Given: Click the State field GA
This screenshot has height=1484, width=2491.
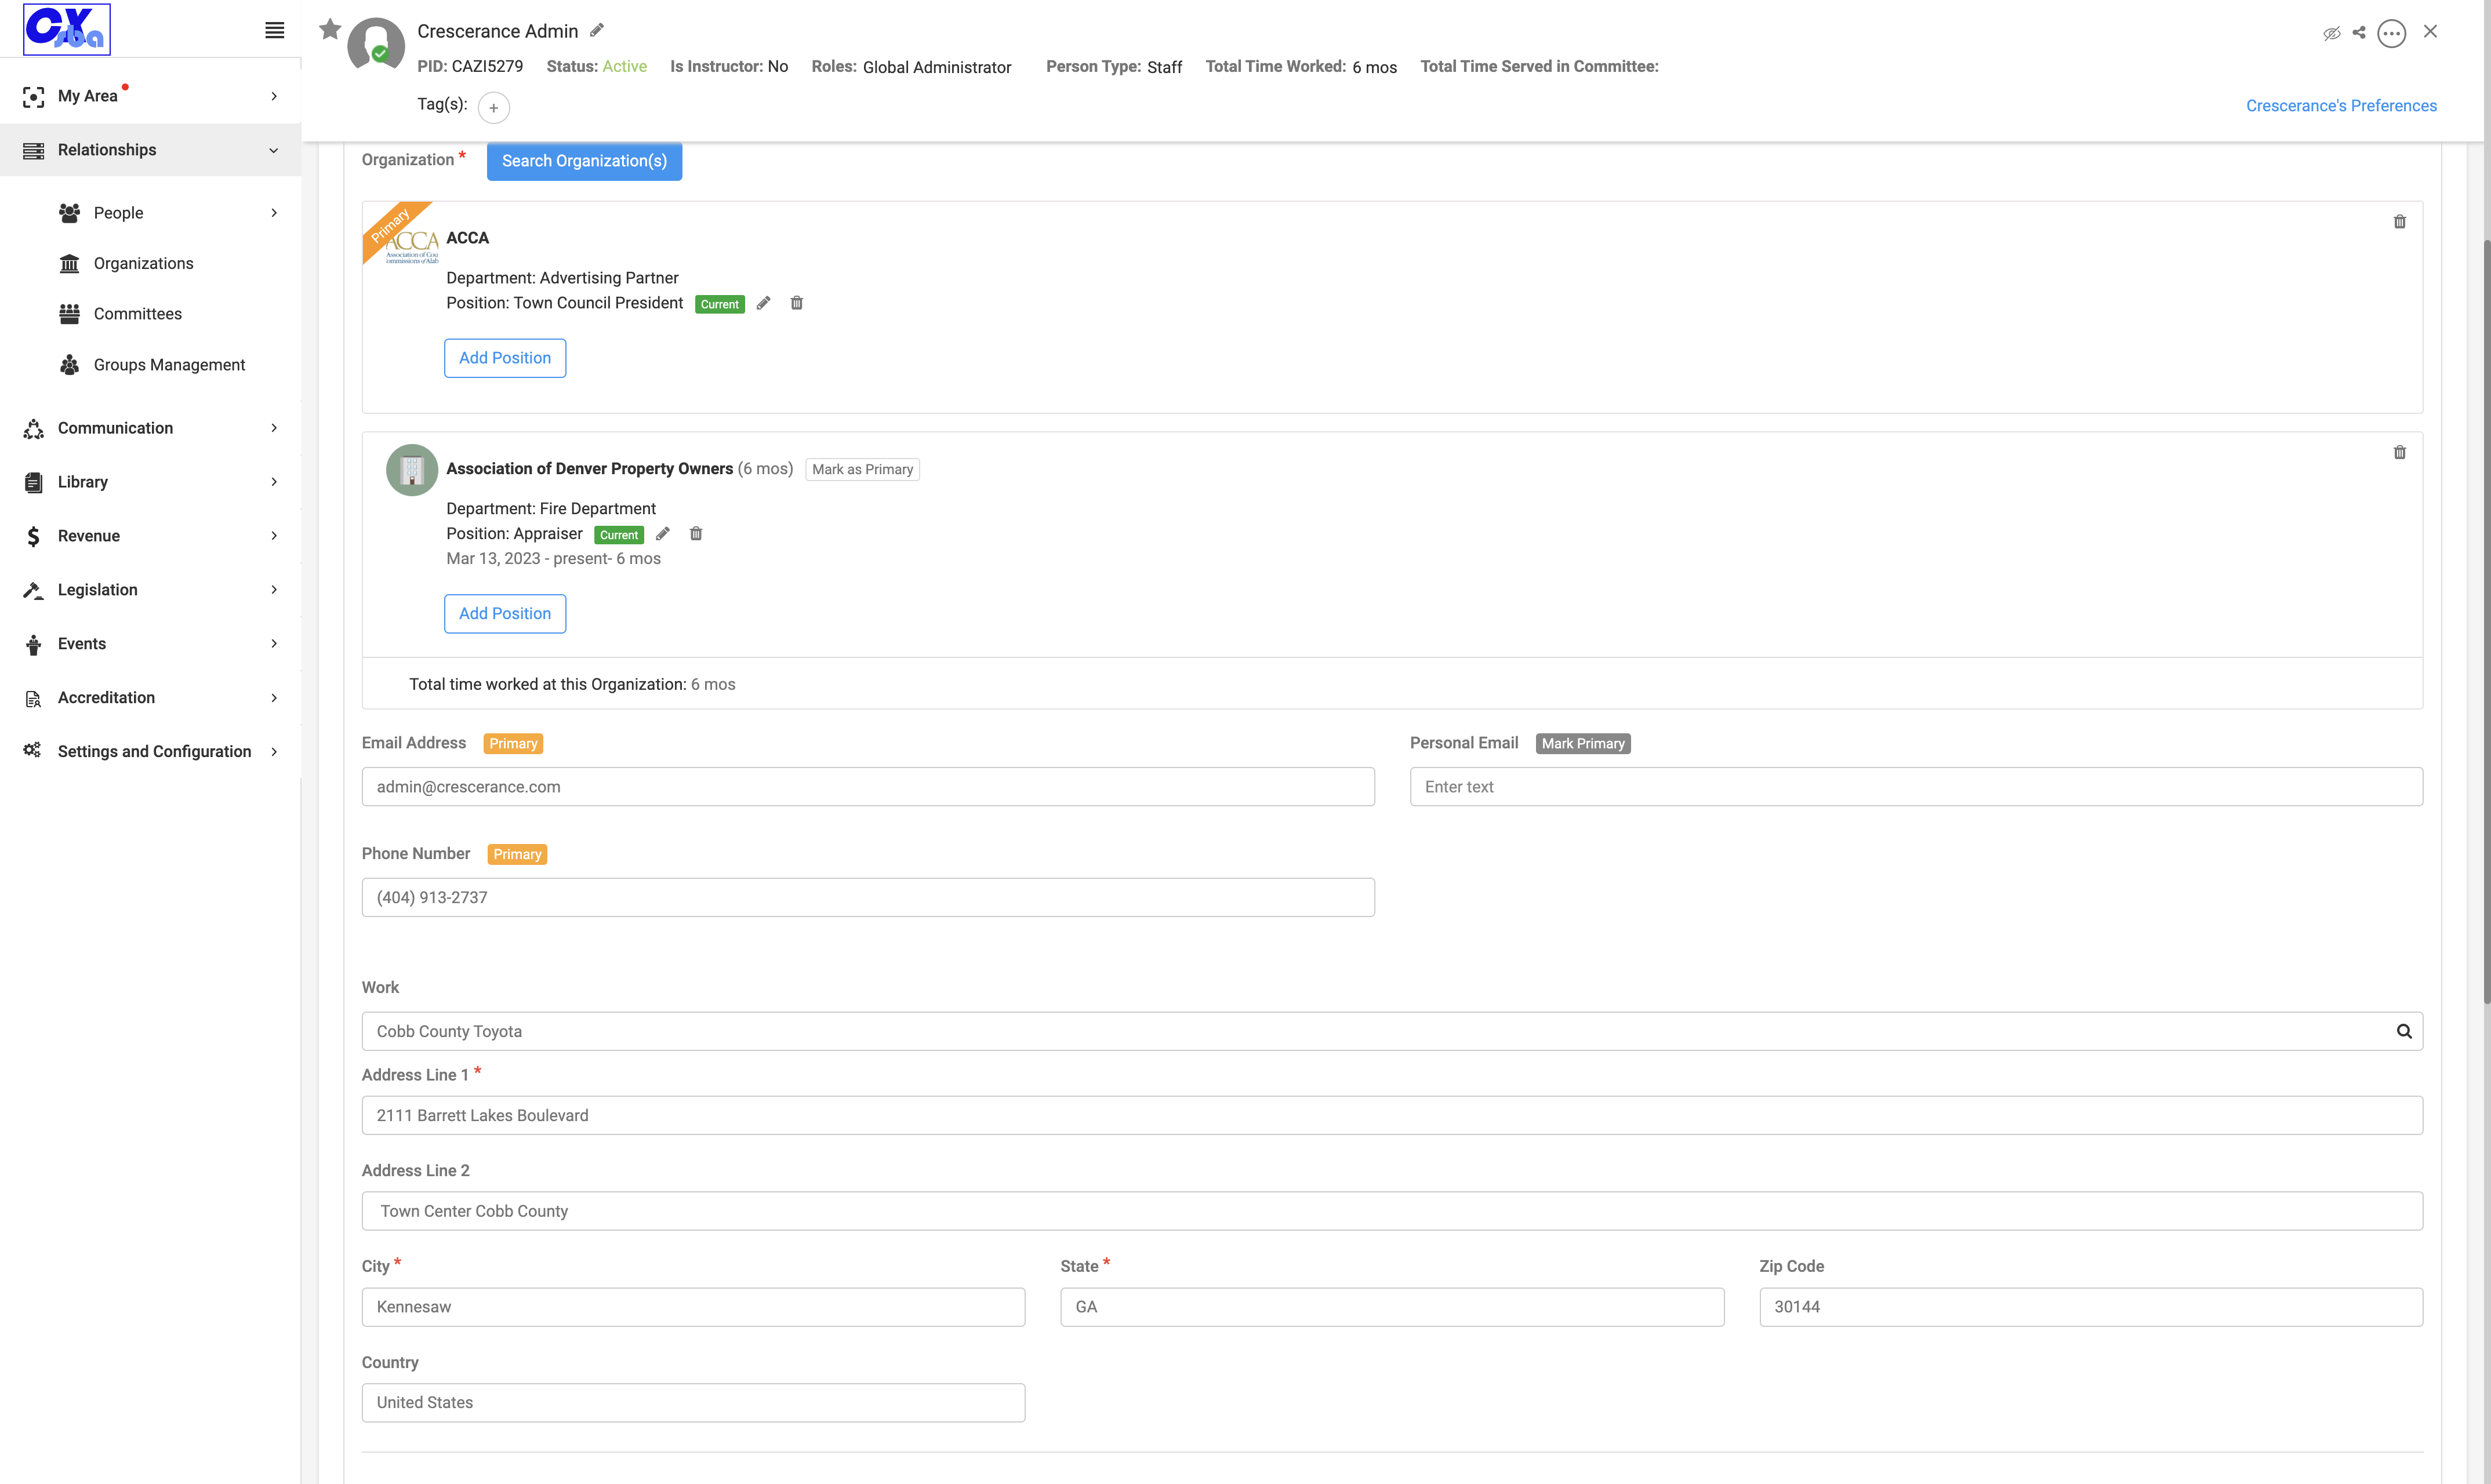Looking at the screenshot, I should click(x=1392, y=1307).
